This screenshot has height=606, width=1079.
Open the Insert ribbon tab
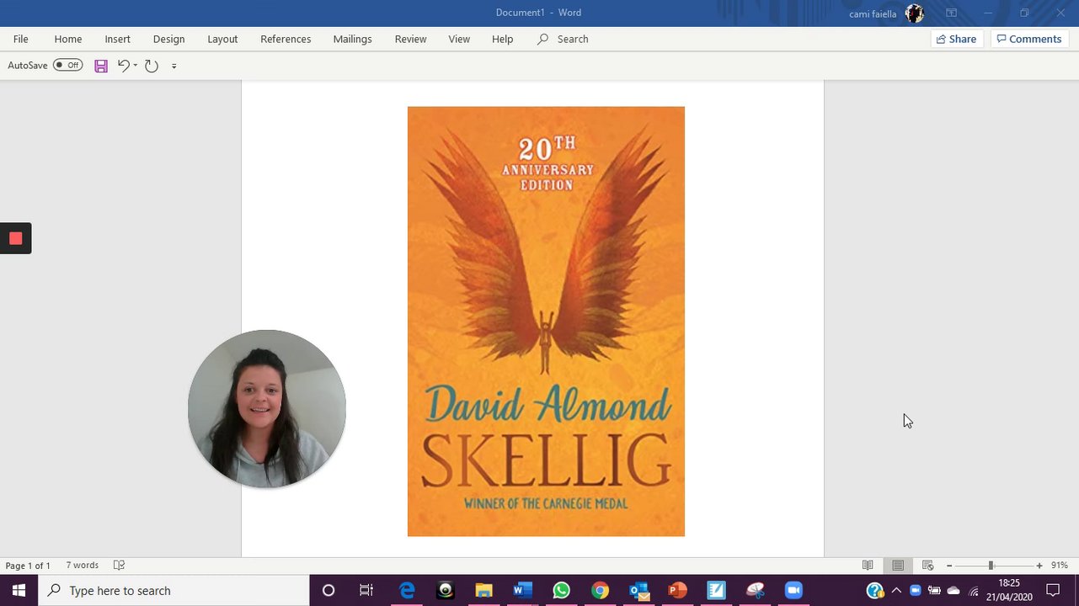[x=118, y=39]
